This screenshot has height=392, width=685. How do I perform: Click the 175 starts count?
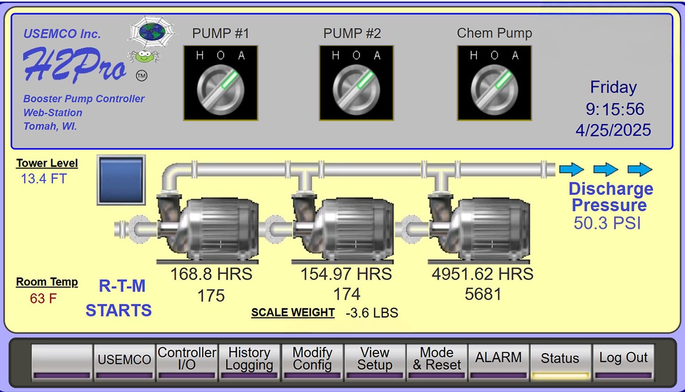coord(211,296)
